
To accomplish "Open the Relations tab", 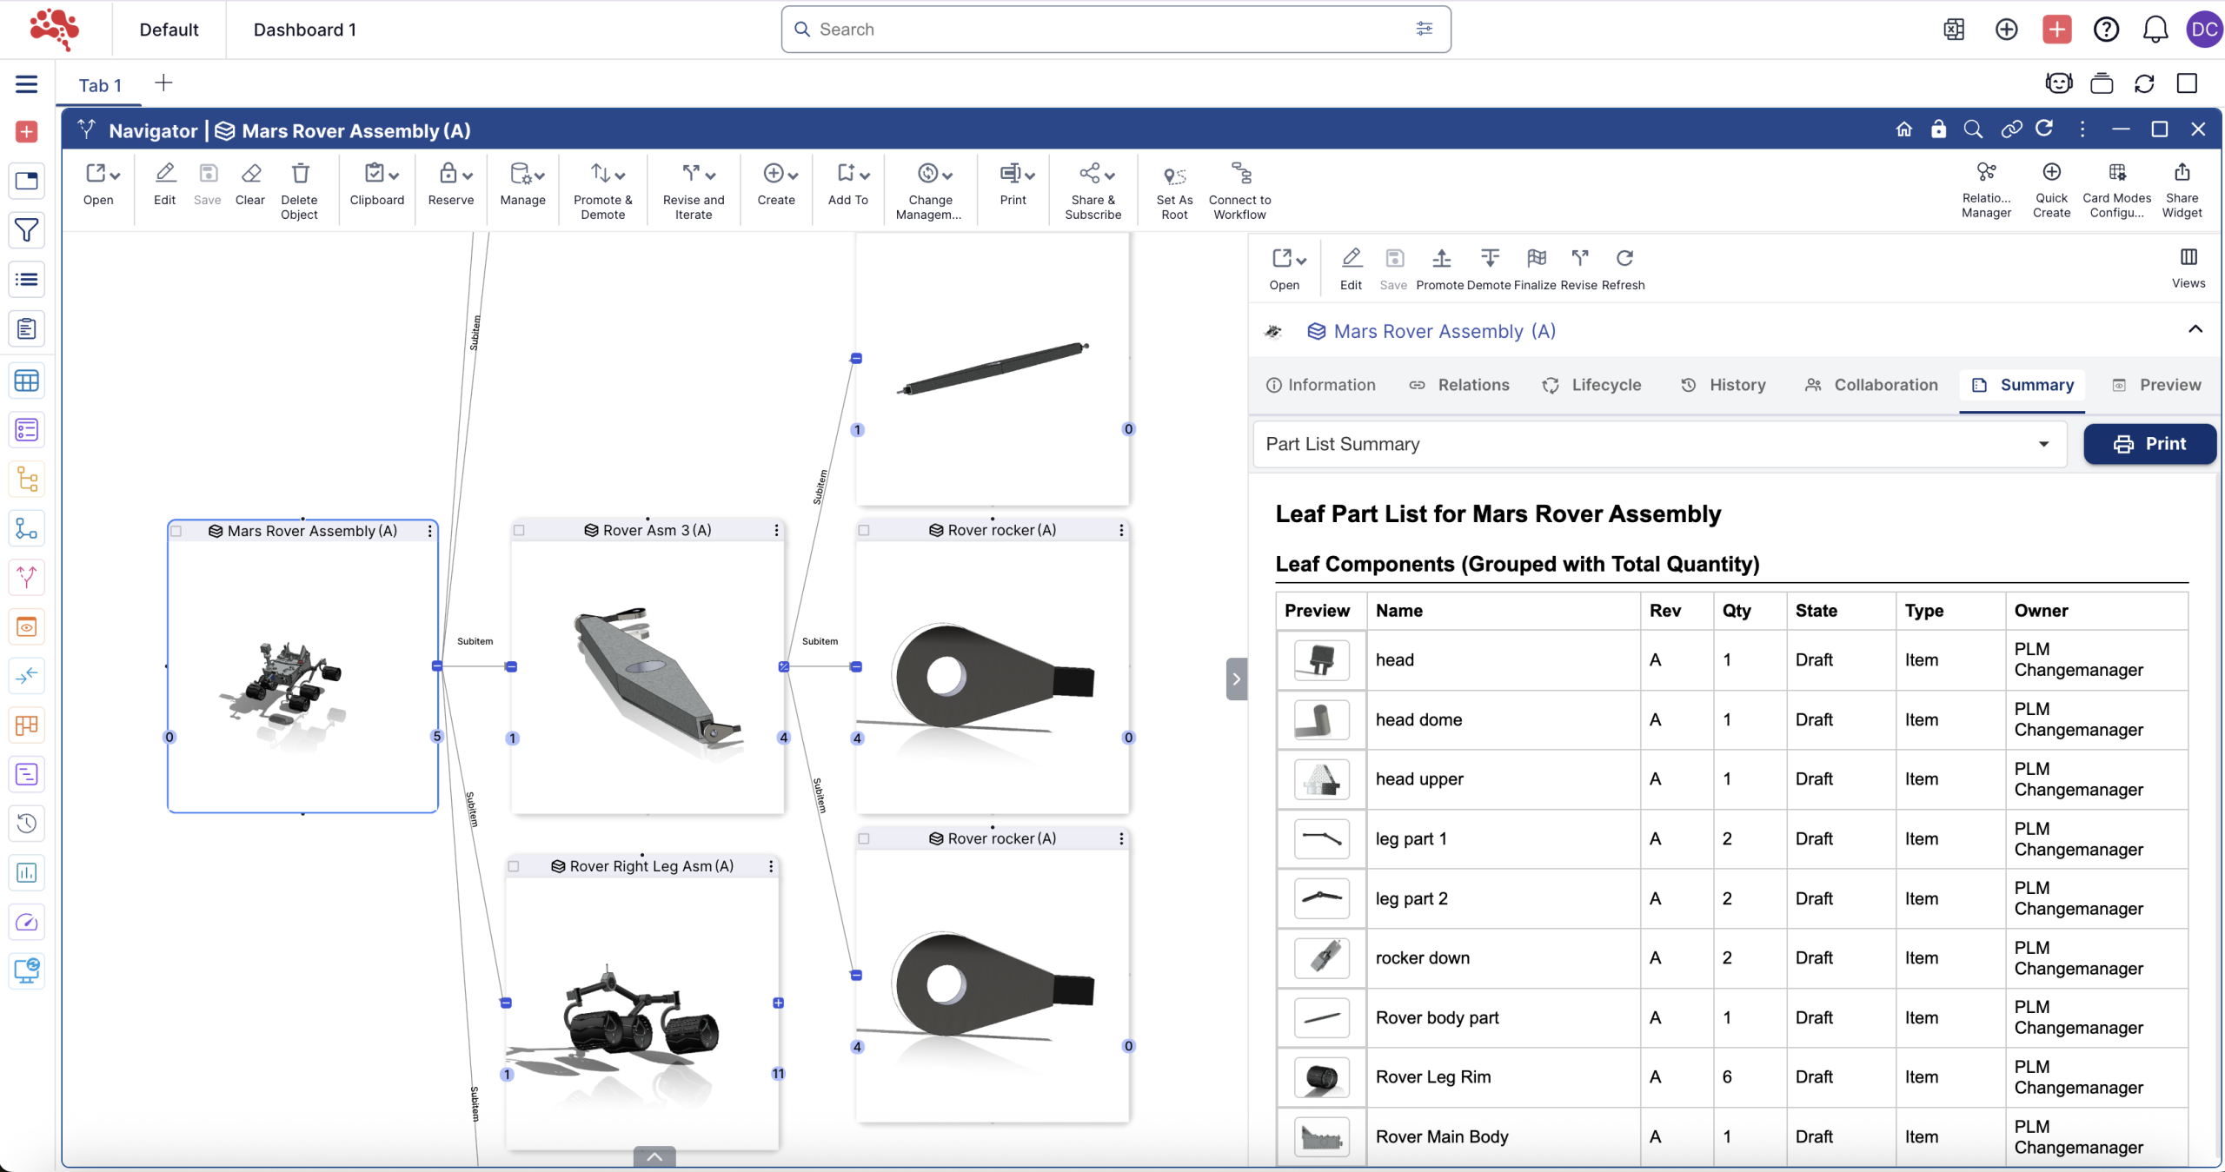I will (1460, 385).
